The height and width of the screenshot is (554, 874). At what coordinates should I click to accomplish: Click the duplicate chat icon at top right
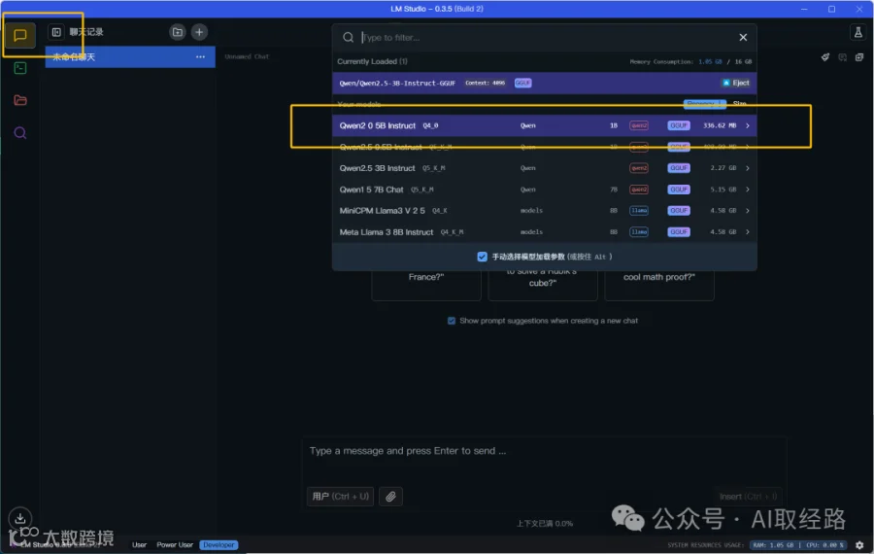click(859, 57)
